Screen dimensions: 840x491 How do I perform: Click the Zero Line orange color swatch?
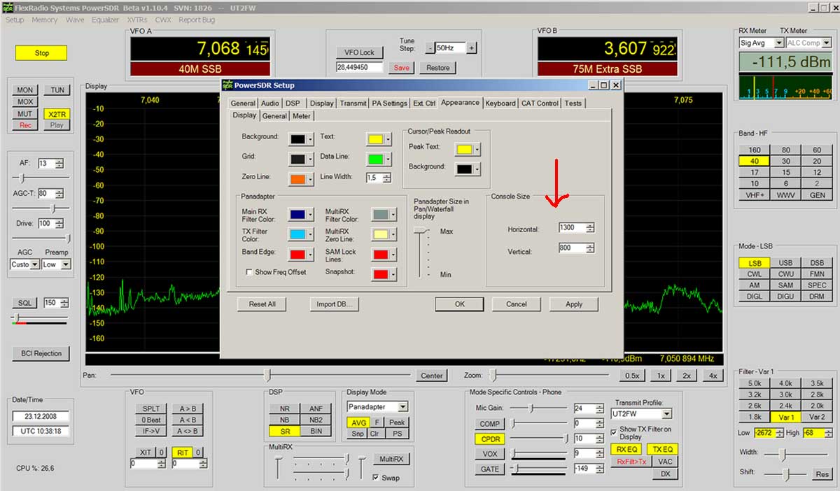[297, 178]
